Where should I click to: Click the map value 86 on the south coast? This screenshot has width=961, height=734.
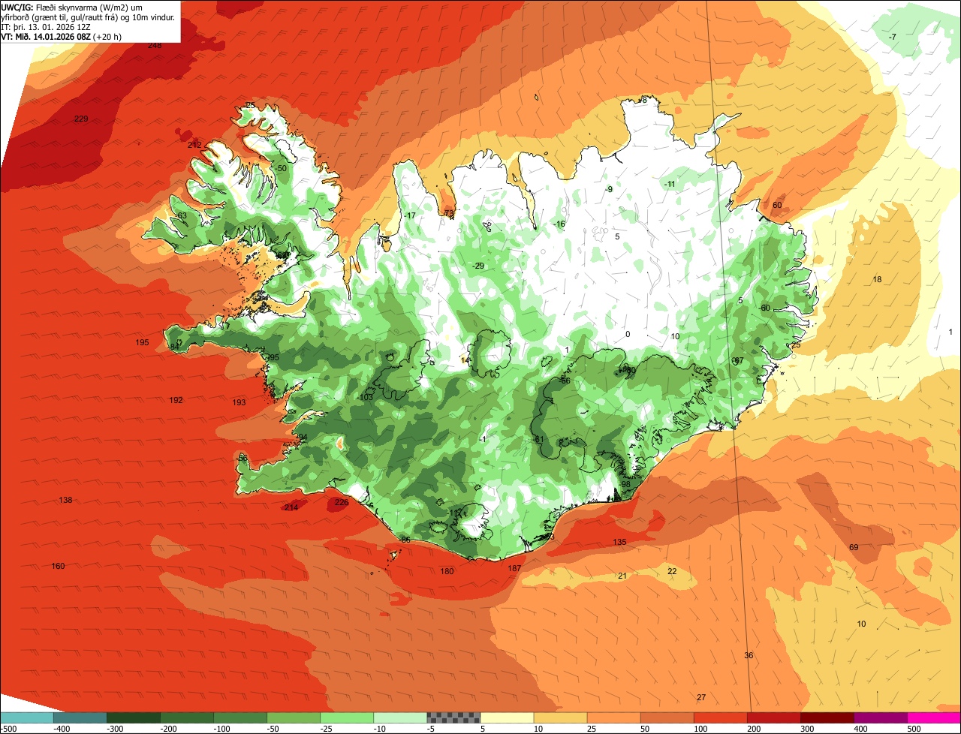click(x=405, y=540)
